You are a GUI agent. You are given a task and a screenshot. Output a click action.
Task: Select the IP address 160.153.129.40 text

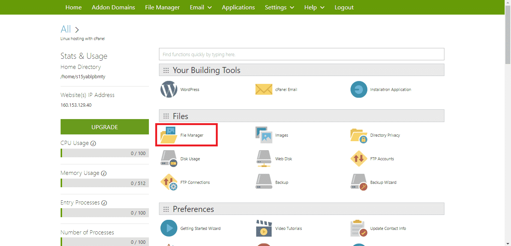point(76,105)
